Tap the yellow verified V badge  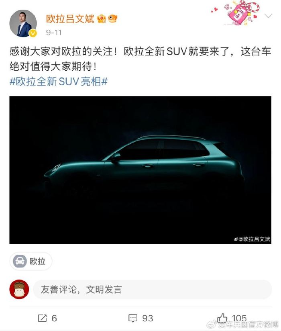[33, 33]
